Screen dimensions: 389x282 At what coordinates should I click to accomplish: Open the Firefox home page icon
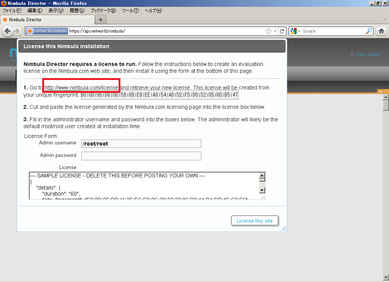click(381, 31)
